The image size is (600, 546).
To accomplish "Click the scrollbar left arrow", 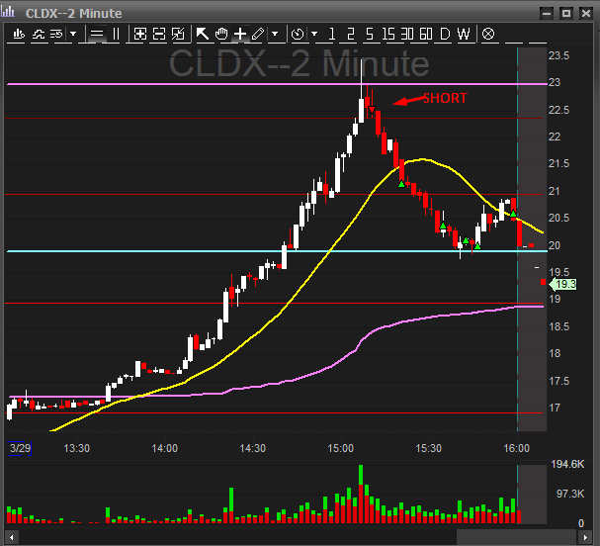I will tap(12, 537).
